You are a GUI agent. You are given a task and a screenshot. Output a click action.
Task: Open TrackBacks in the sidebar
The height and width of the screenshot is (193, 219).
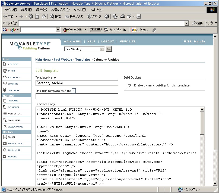tap(5, 90)
